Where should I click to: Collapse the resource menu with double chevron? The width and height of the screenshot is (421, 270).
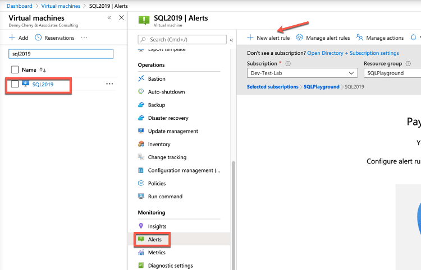tap(232, 40)
